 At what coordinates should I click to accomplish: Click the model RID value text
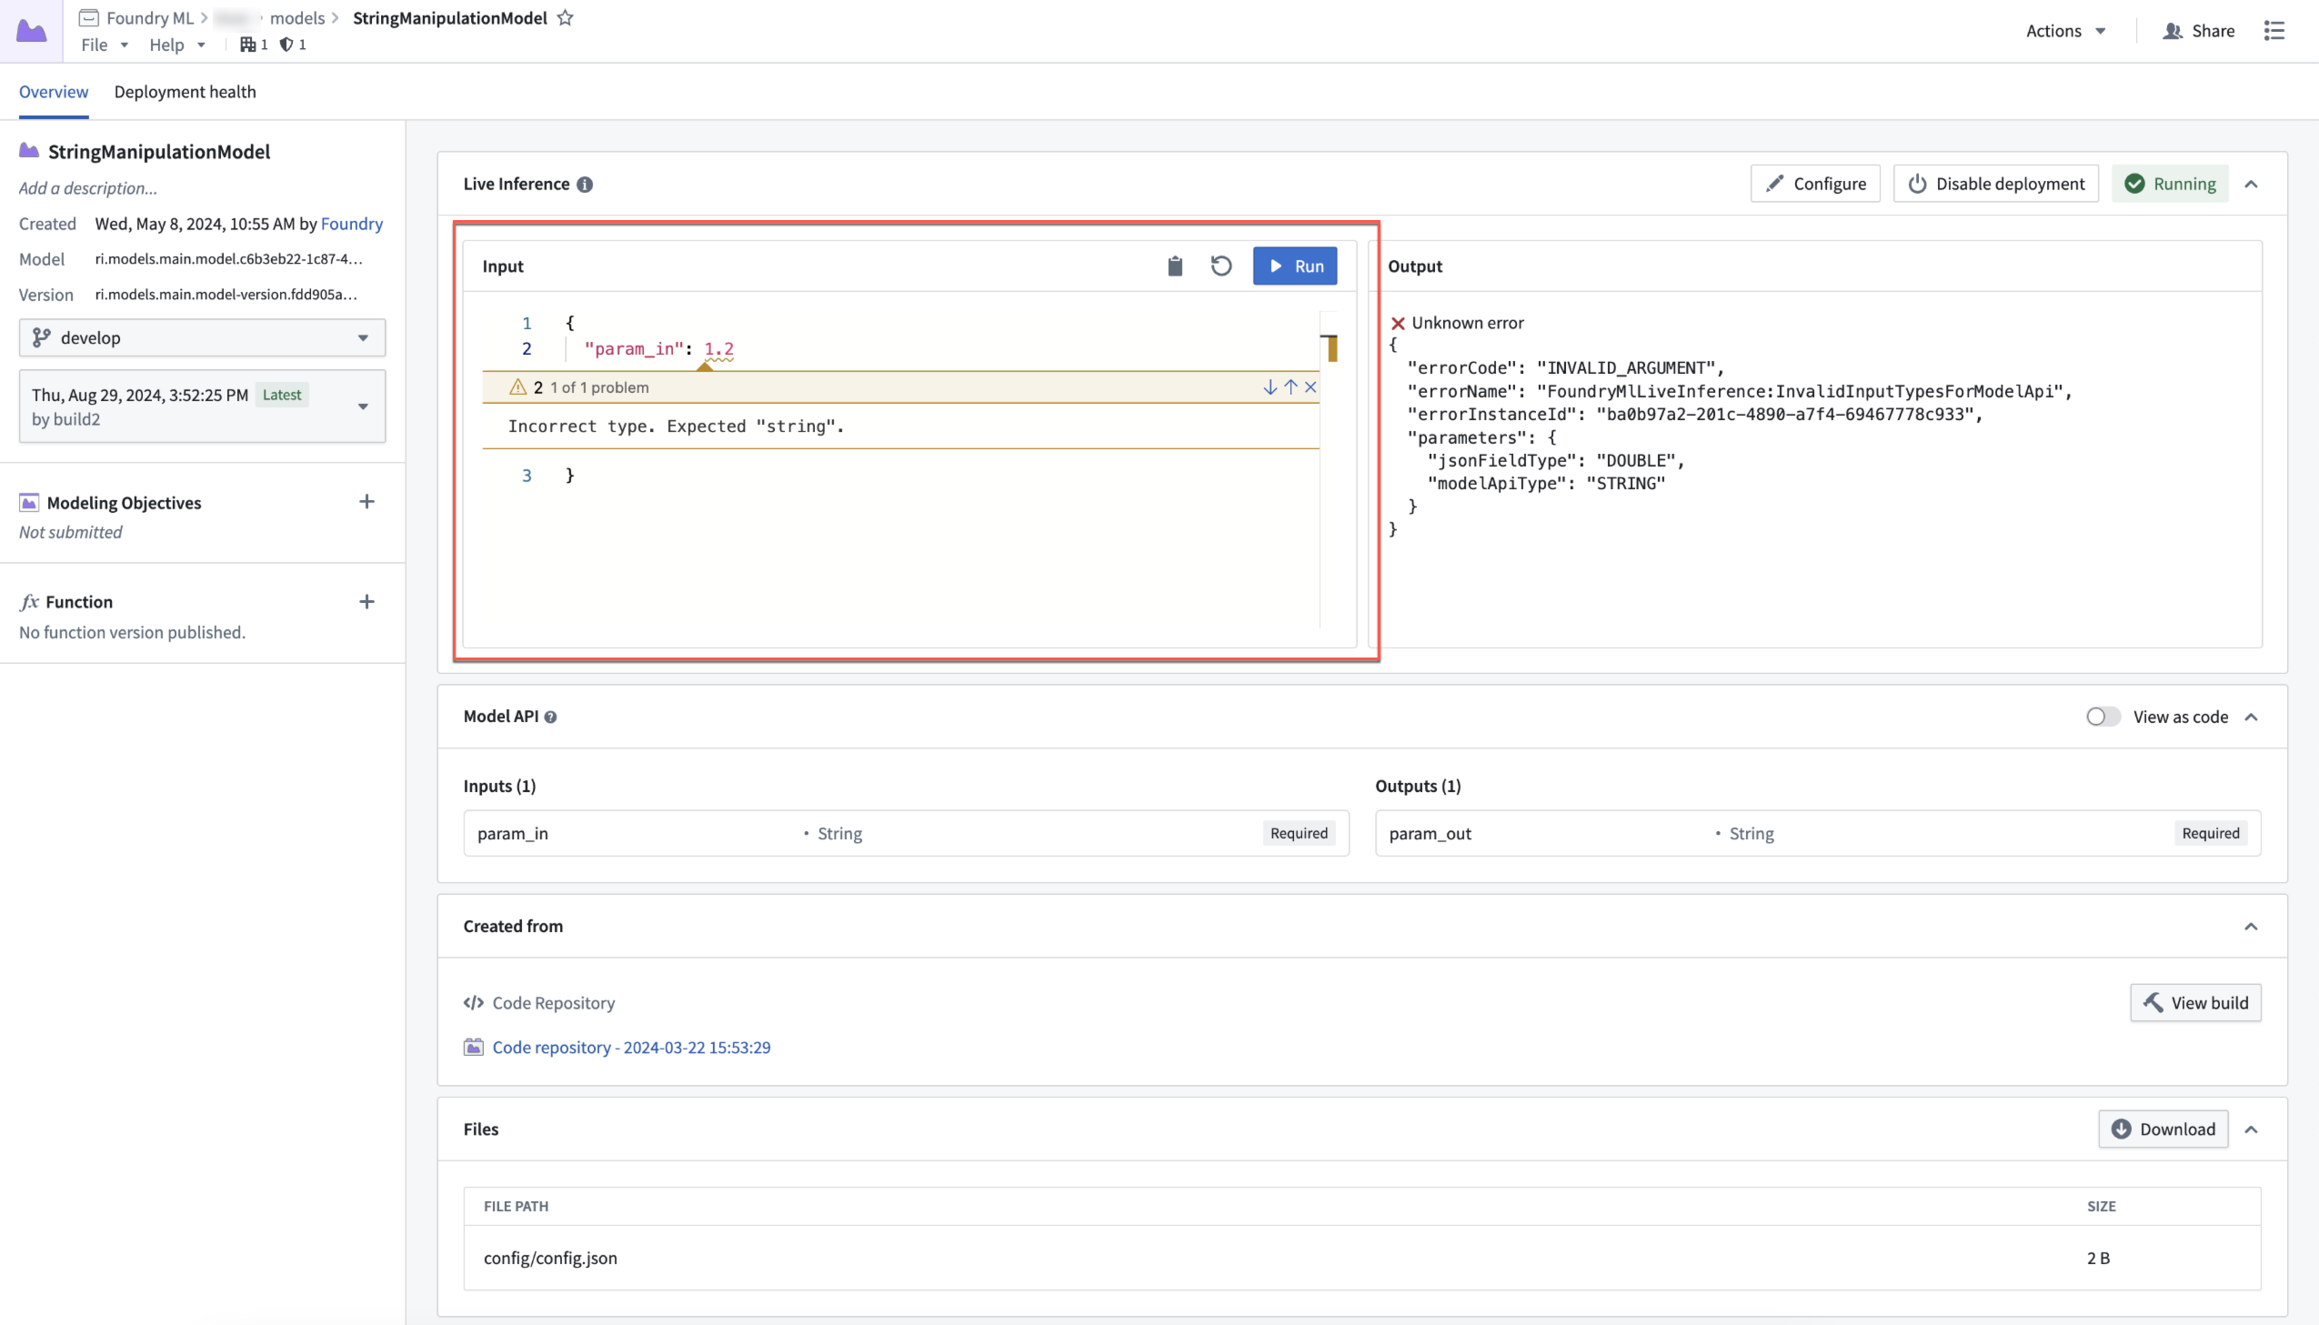229,259
